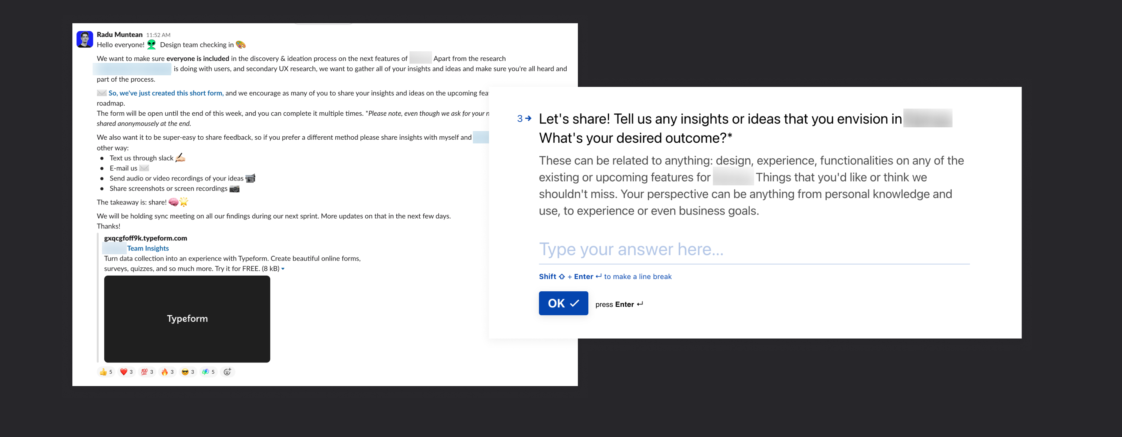Collapse the Typeform link preview arrow

(283, 269)
